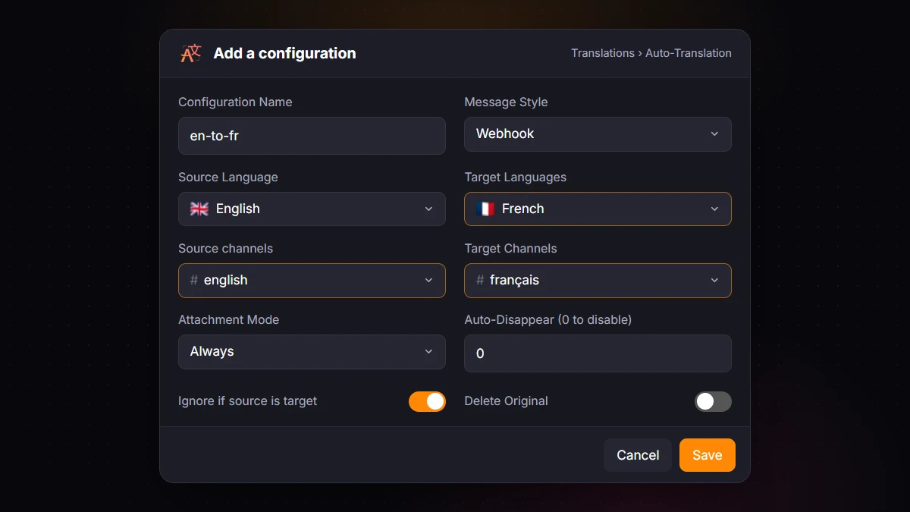The height and width of the screenshot is (512, 910).
Task: Click the Message Style label
Action: coord(506,102)
